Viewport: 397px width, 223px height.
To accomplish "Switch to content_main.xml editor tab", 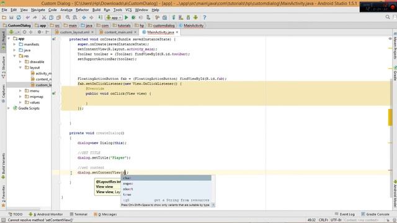I will 118,32.
